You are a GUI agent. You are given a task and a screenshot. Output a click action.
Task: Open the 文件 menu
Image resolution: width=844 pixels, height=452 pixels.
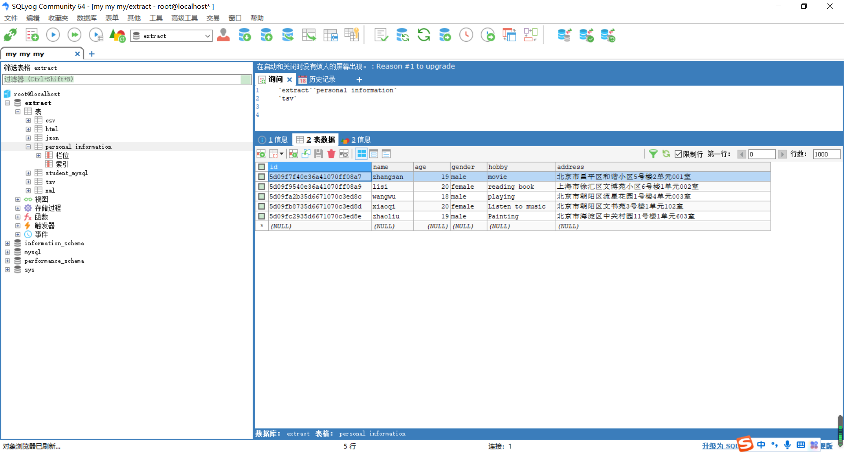point(11,18)
